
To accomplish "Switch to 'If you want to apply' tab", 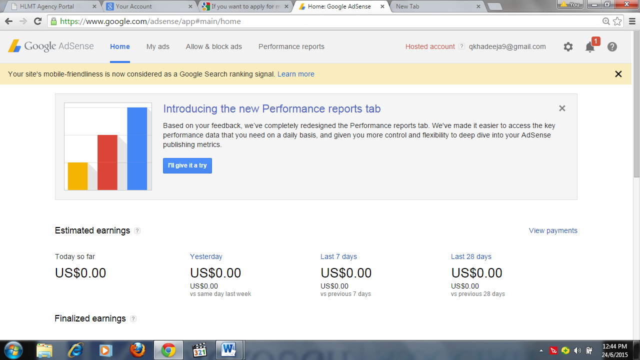I will click(244, 6).
